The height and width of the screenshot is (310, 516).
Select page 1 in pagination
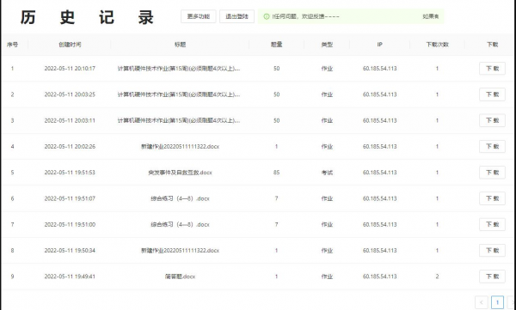click(x=497, y=302)
